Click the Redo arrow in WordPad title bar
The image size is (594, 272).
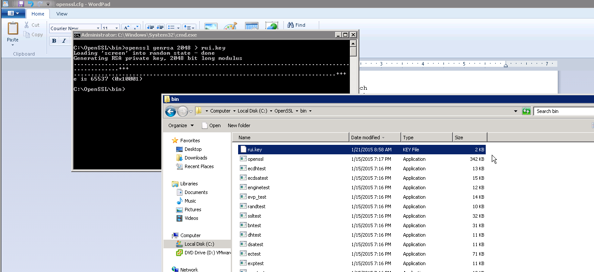[x=40, y=3]
